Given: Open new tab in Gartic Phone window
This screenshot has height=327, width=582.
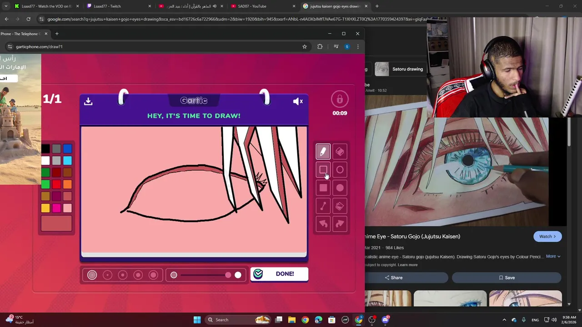Looking at the screenshot, I should coord(57,34).
